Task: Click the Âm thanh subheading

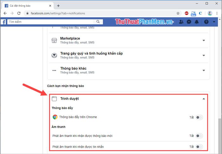Action: [x=58, y=127]
